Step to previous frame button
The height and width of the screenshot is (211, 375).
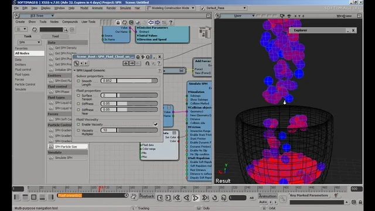tap(160, 198)
